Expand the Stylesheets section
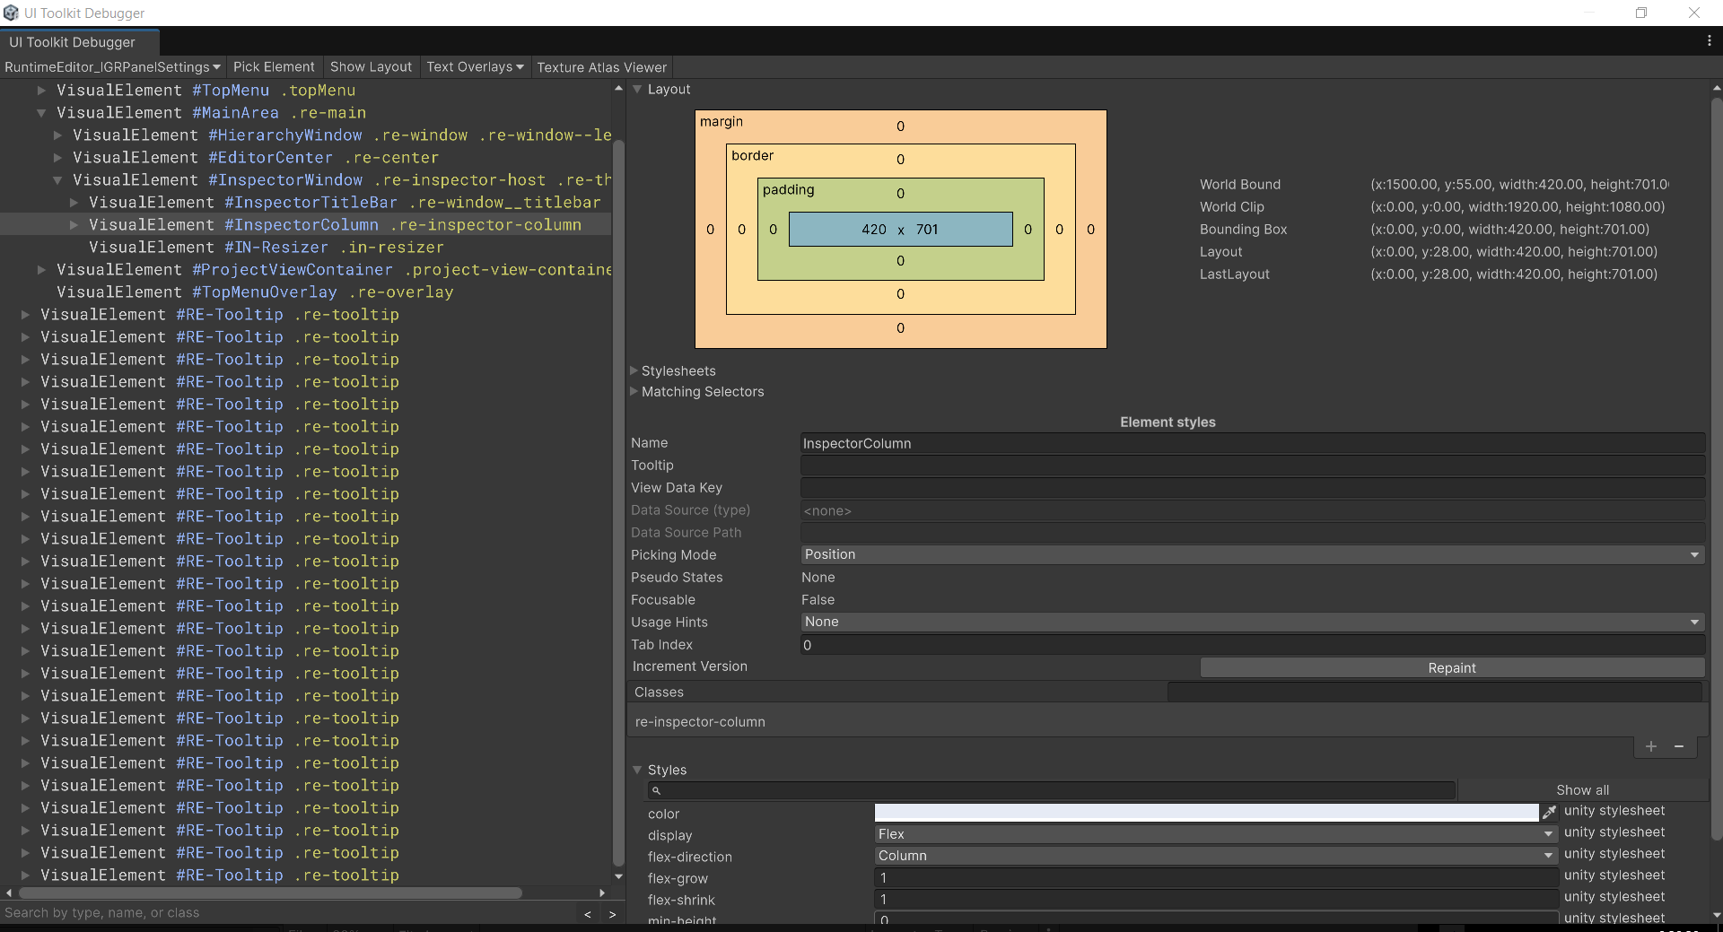1723x932 pixels. point(678,370)
